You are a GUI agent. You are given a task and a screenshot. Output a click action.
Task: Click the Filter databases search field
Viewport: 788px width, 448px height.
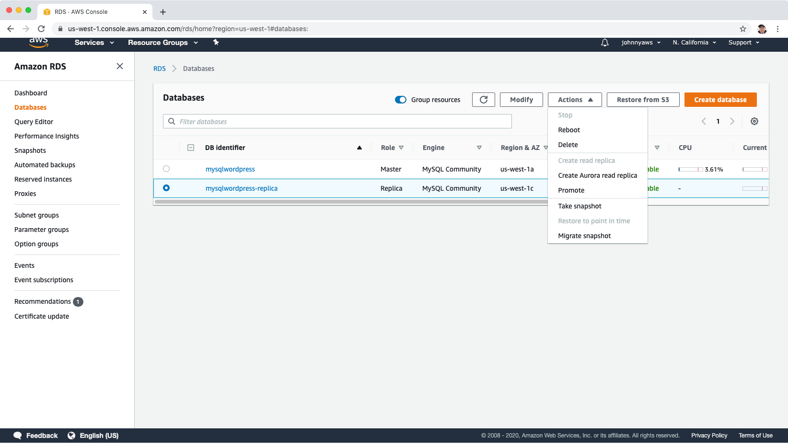(337, 121)
